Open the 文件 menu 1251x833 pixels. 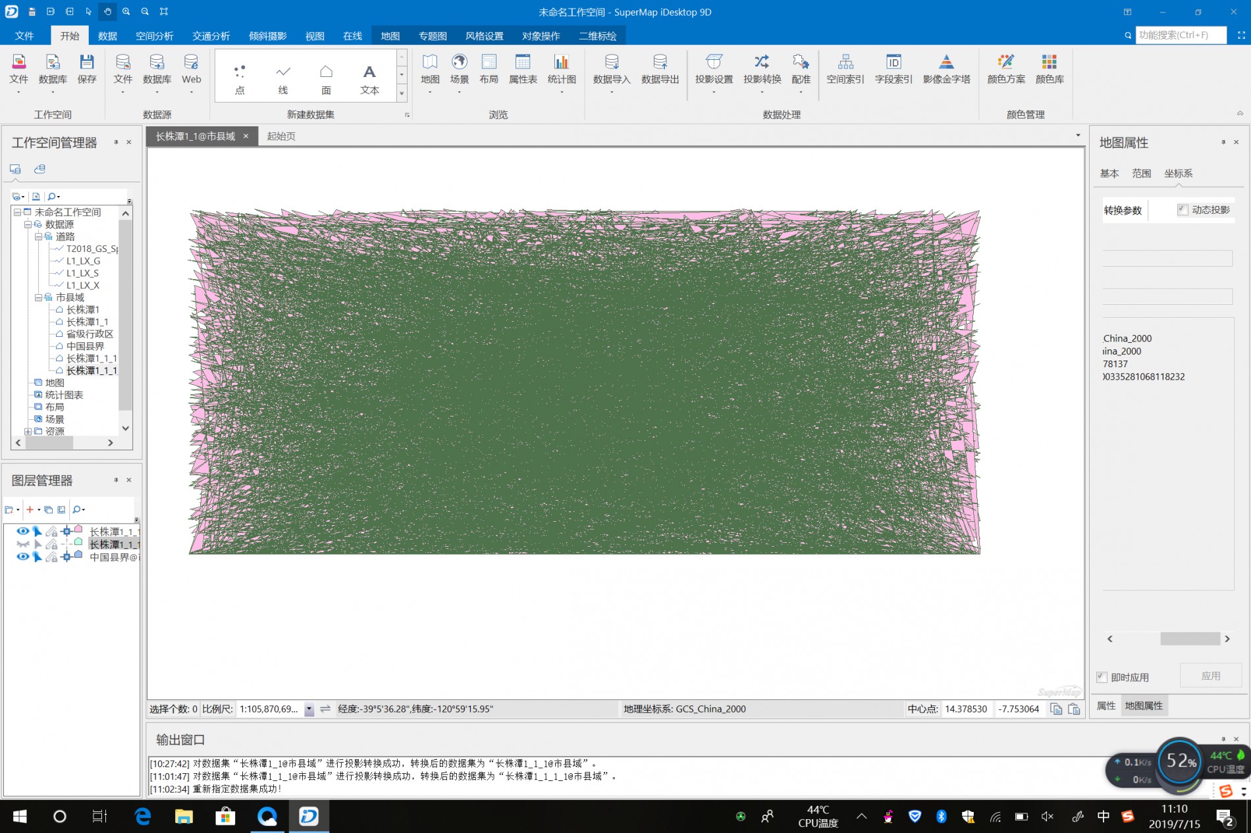[x=24, y=36]
